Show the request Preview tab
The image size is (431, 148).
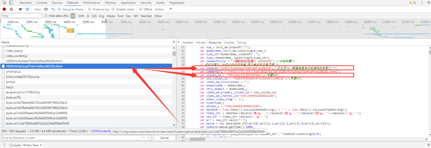point(201,43)
